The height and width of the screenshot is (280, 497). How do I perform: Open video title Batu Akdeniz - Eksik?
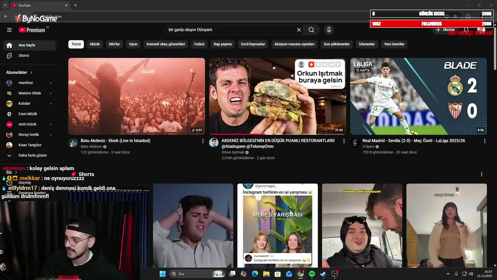(115, 141)
